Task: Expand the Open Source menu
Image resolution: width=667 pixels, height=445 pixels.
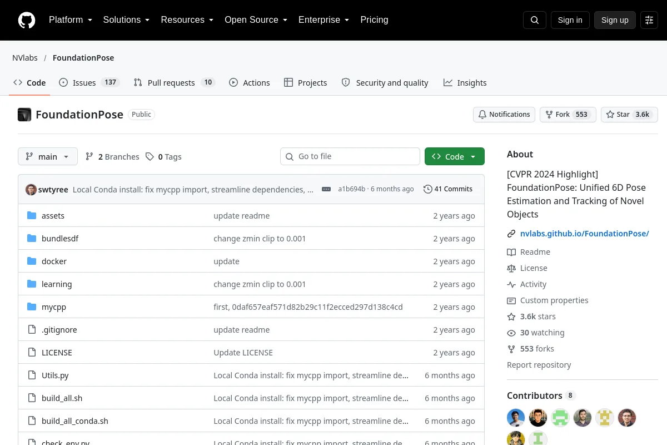Action: point(256,20)
